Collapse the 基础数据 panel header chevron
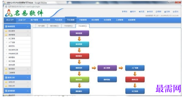 pyautogui.click(x=28, y=91)
